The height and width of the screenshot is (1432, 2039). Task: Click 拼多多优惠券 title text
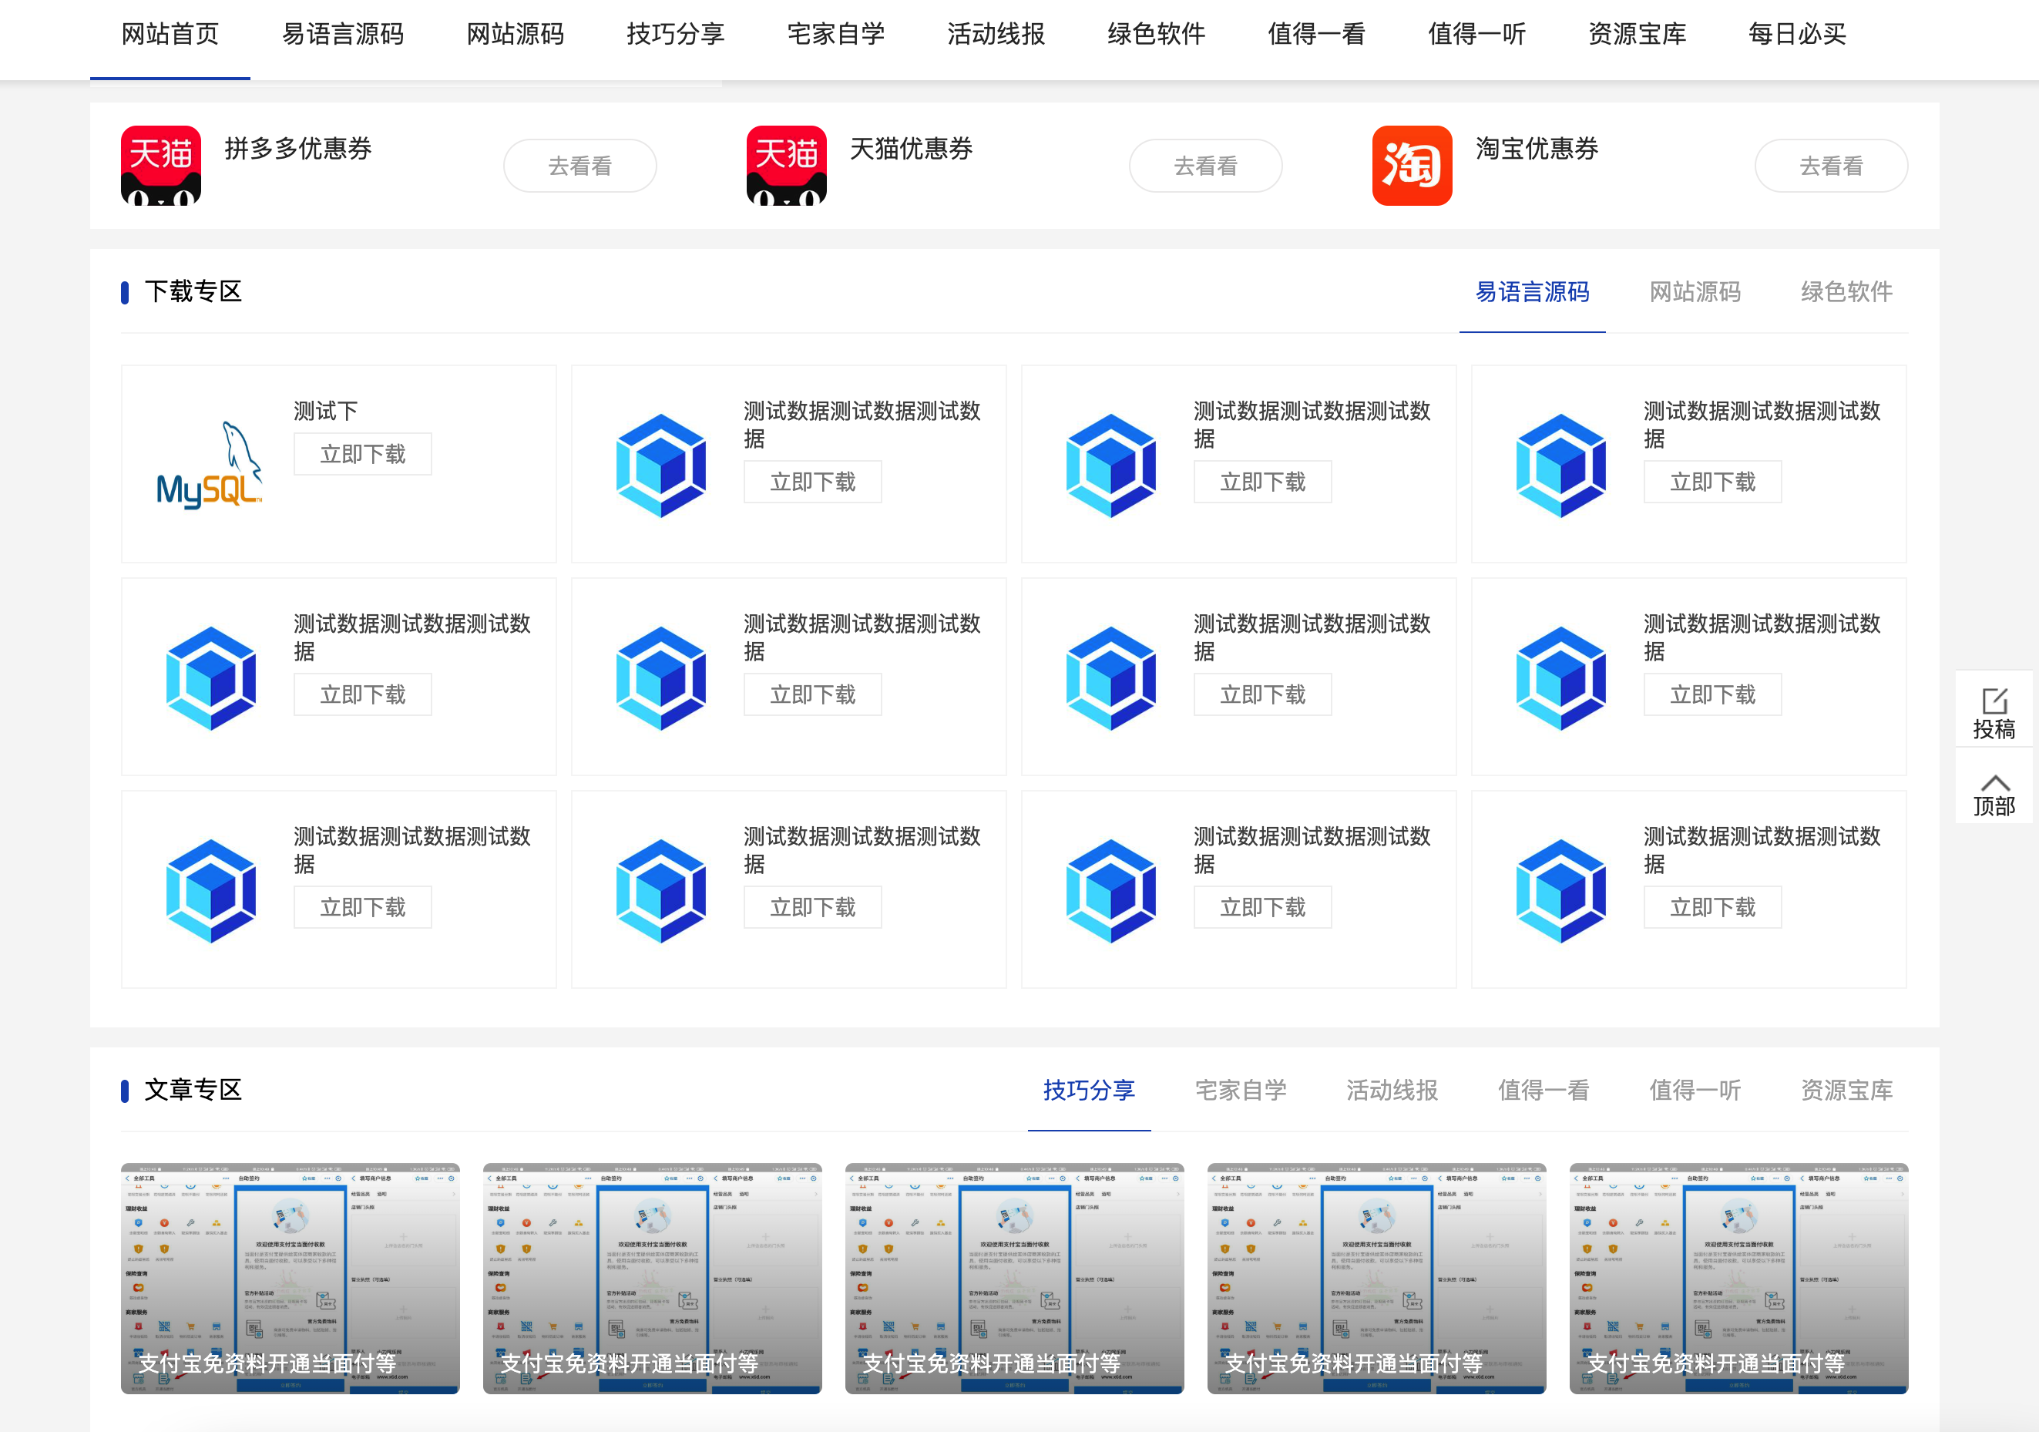(297, 148)
